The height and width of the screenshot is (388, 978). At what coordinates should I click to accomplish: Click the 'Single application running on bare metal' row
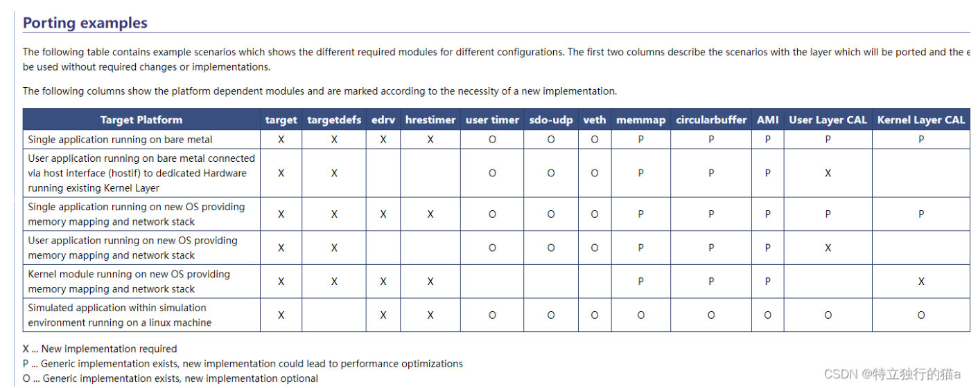[x=121, y=140]
